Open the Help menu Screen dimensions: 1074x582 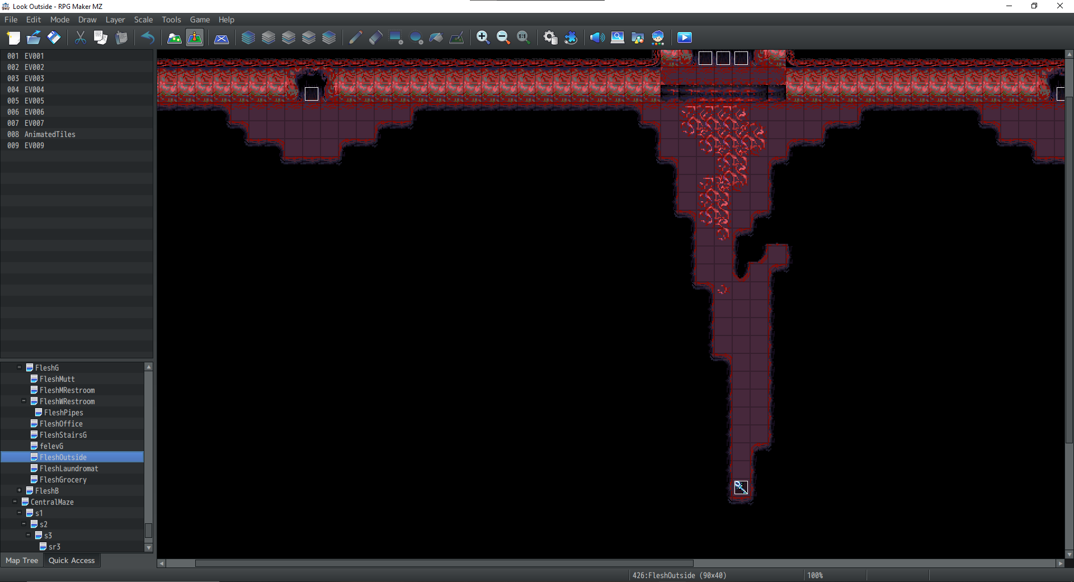(227, 20)
